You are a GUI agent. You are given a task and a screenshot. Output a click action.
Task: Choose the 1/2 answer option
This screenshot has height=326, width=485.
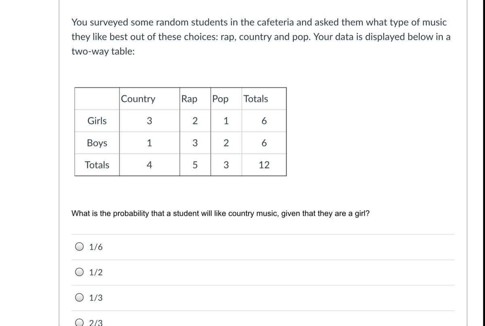pos(80,272)
